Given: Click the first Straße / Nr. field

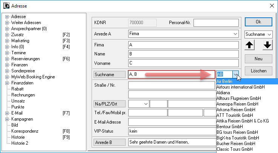Looking at the screenshot, I should [x=172, y=85].
